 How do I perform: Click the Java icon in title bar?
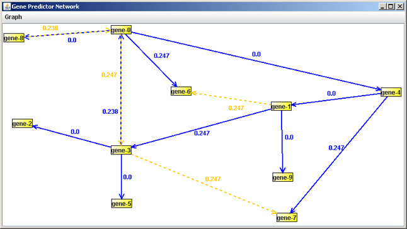click(7, 6)
